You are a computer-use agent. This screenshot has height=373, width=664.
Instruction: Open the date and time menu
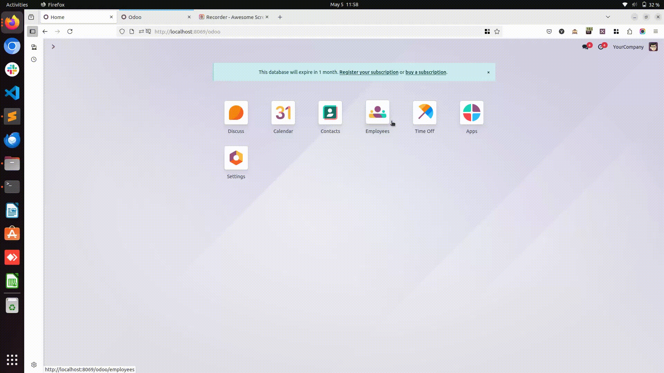click(x=344, y=4)
